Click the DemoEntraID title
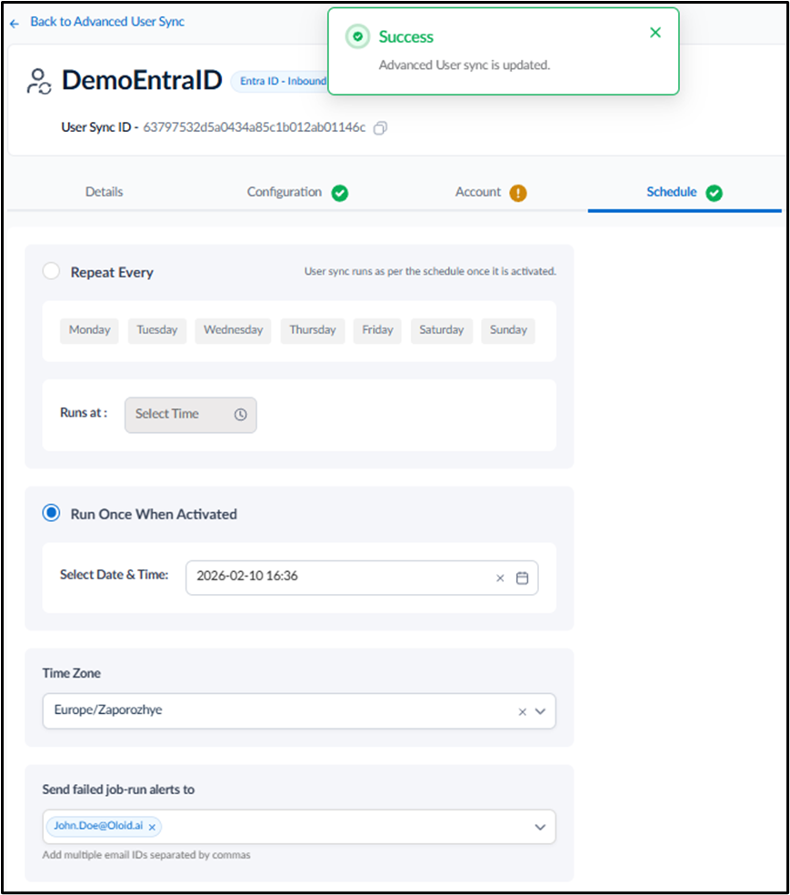 point(142,80)
